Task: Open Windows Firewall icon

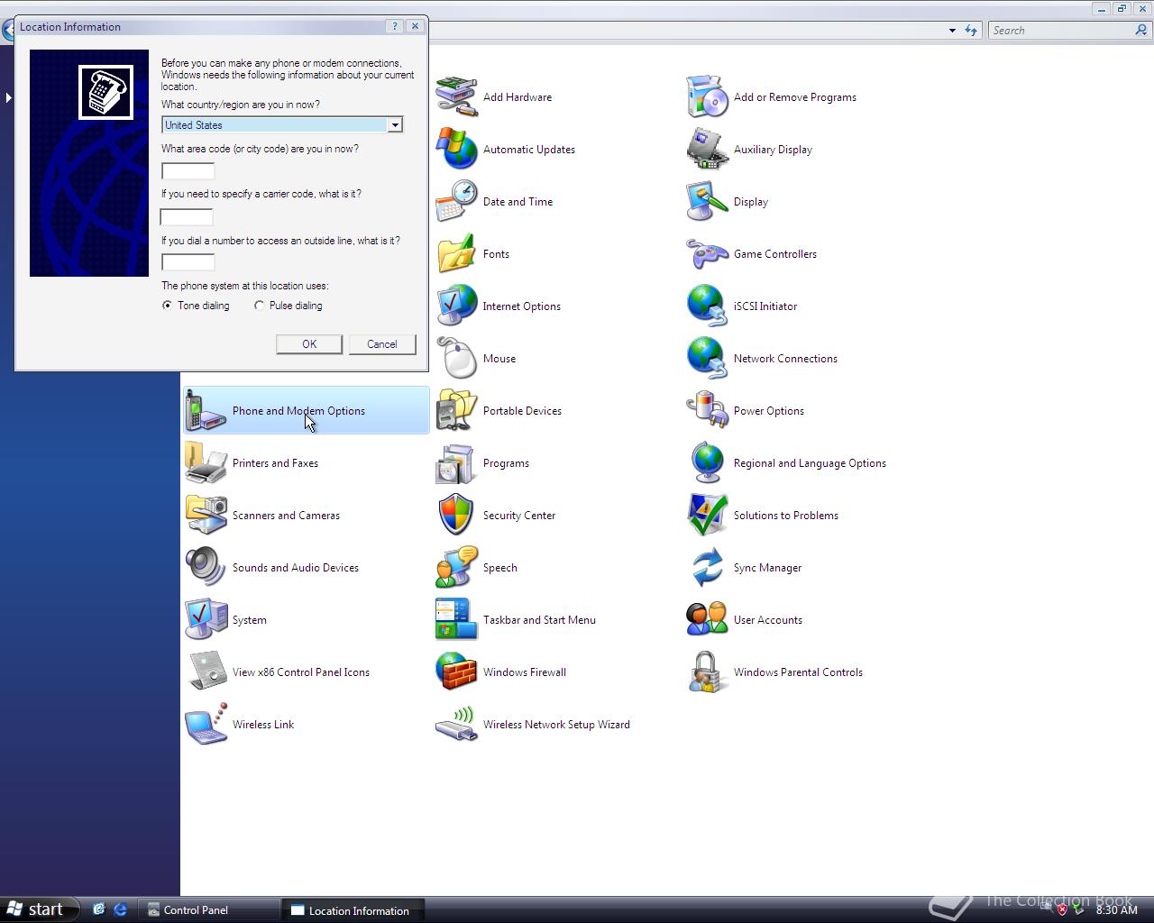Action: pos(456,672)
